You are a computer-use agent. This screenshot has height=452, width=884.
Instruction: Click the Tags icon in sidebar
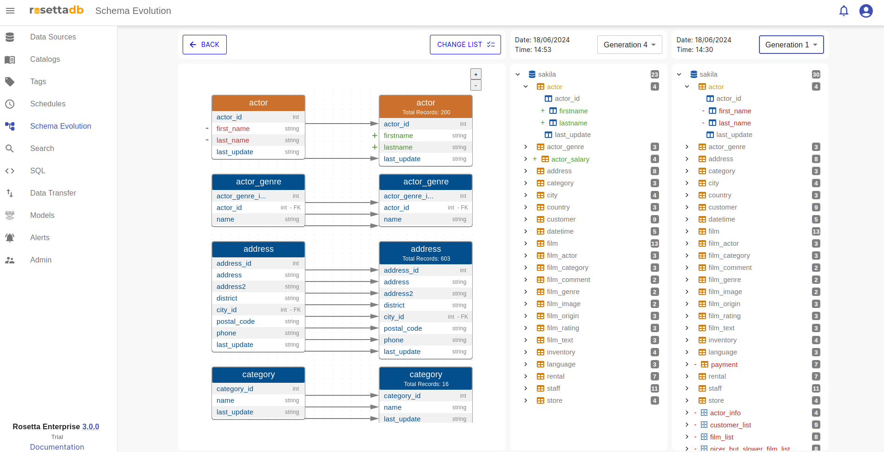click(10, 82)
